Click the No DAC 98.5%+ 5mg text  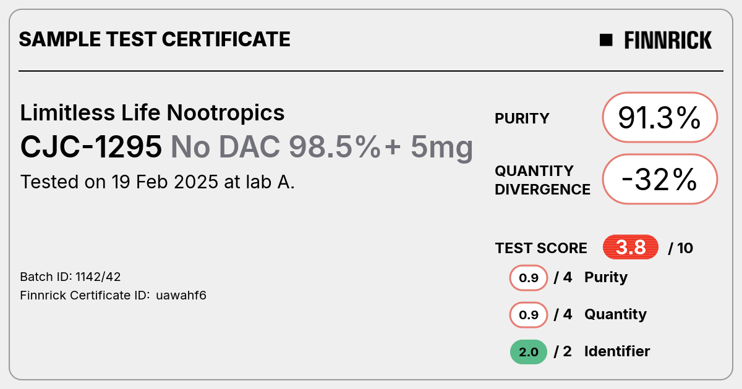322,147
